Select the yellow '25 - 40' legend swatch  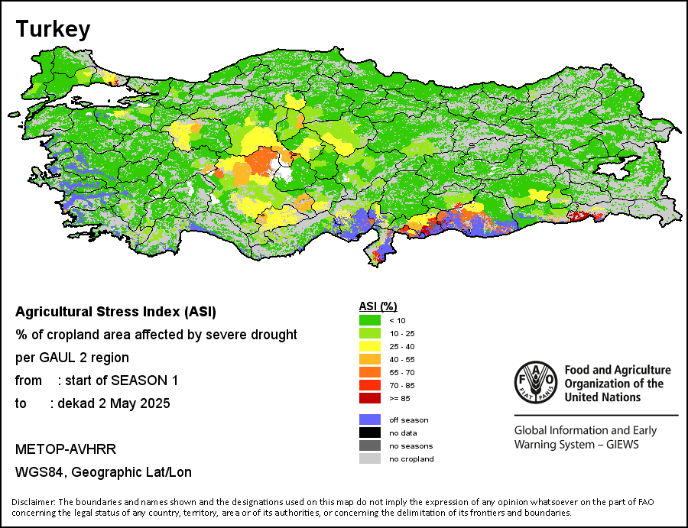point(370,346)
